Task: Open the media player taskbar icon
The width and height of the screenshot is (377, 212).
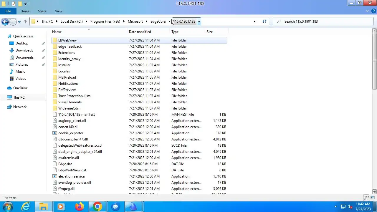Action: point(61,207)
